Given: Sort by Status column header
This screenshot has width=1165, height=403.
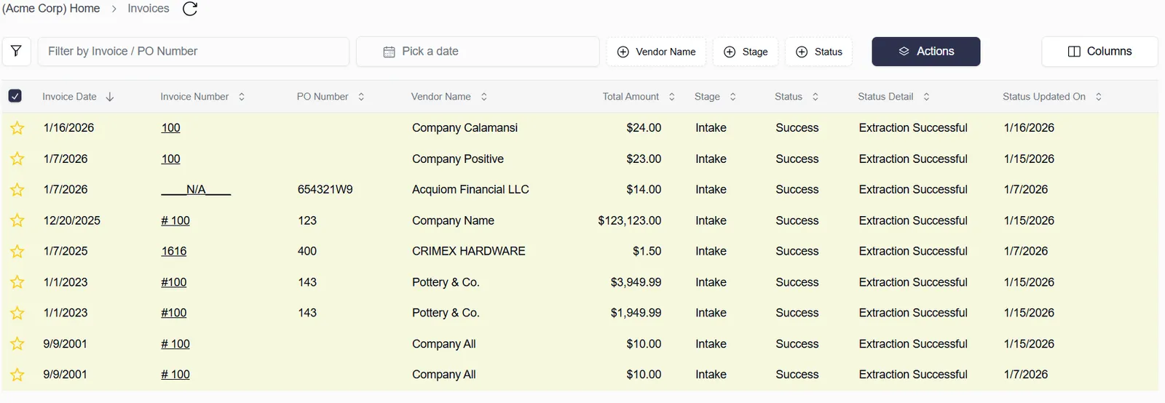Looking at the screenshot, I should pos(797,97).
